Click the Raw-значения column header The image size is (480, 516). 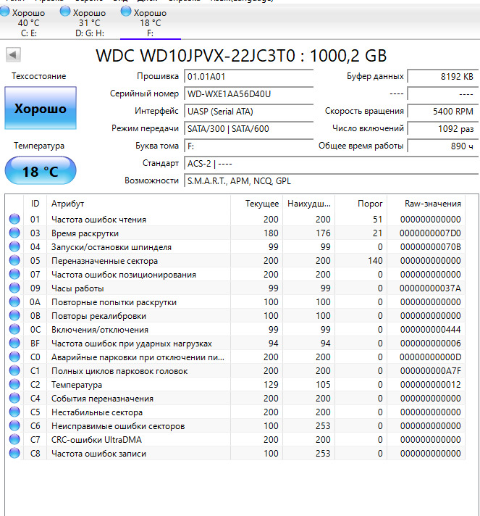pos(433,204)
